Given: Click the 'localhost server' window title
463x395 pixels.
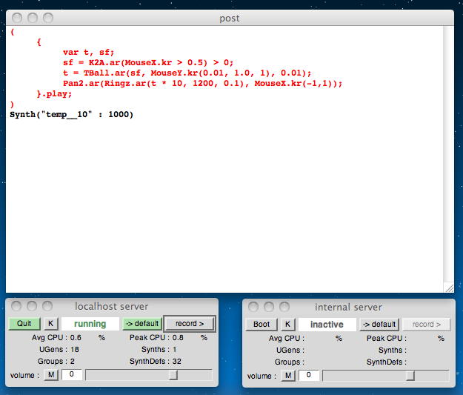Looking at the screenshot, I should pos(112,306).
